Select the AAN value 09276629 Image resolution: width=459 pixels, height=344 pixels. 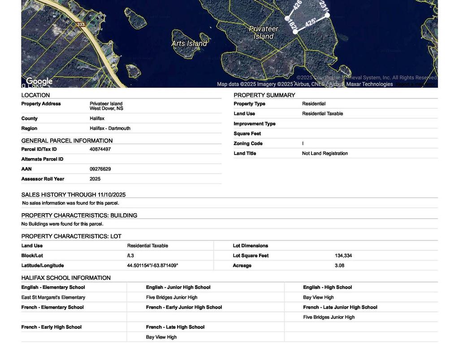[x=100, y=169]
